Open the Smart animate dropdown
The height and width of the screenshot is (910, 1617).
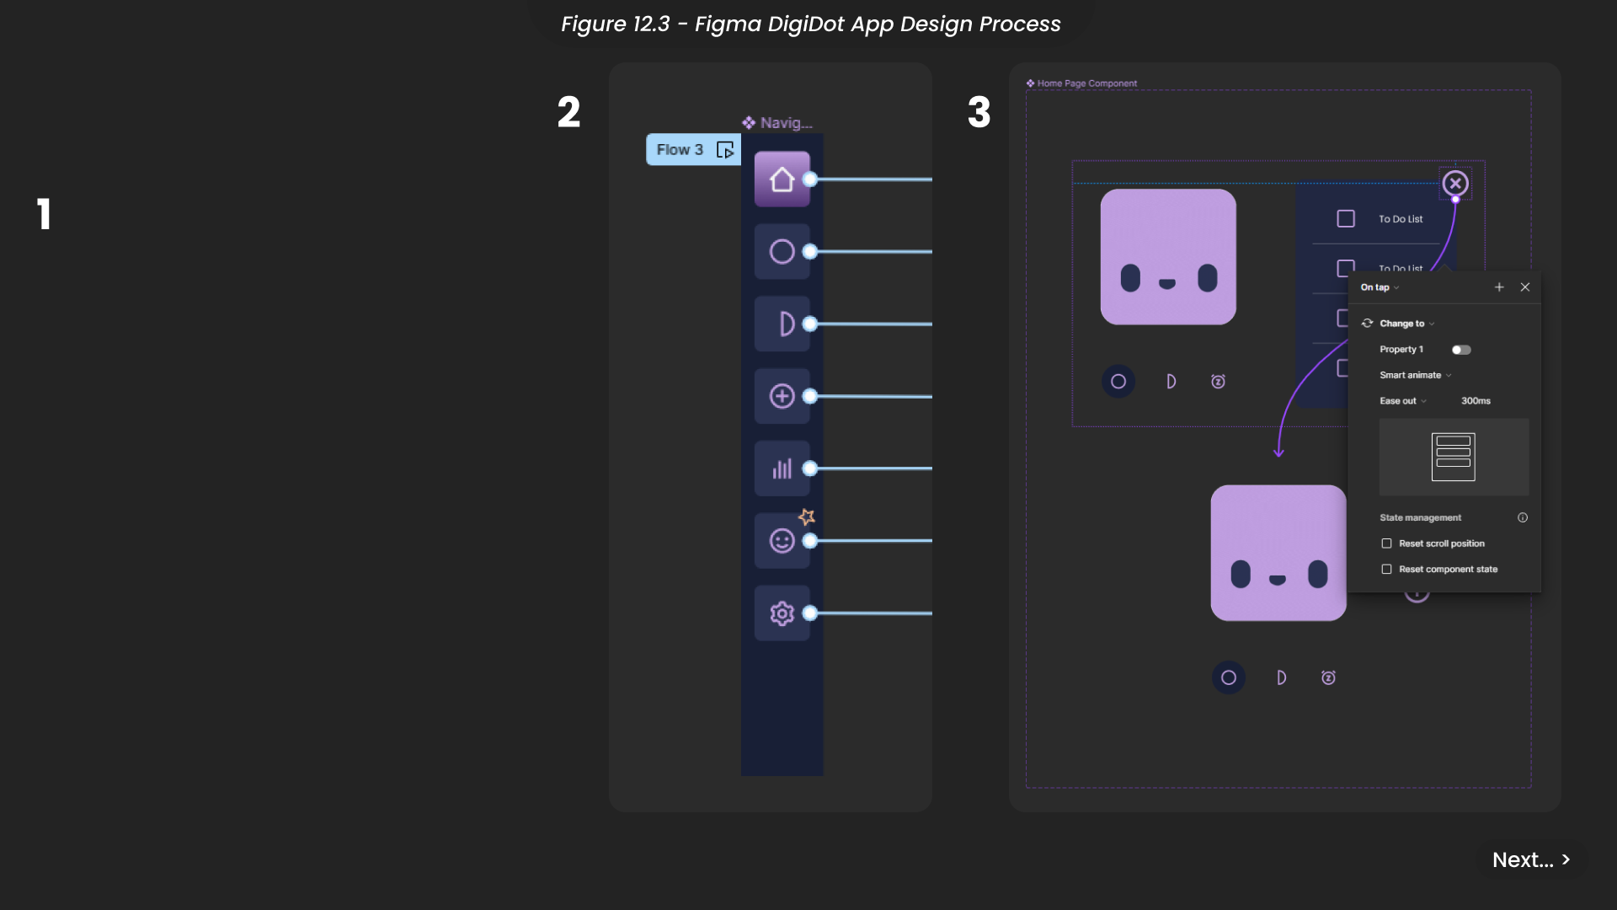click(x=1415, y=375)
